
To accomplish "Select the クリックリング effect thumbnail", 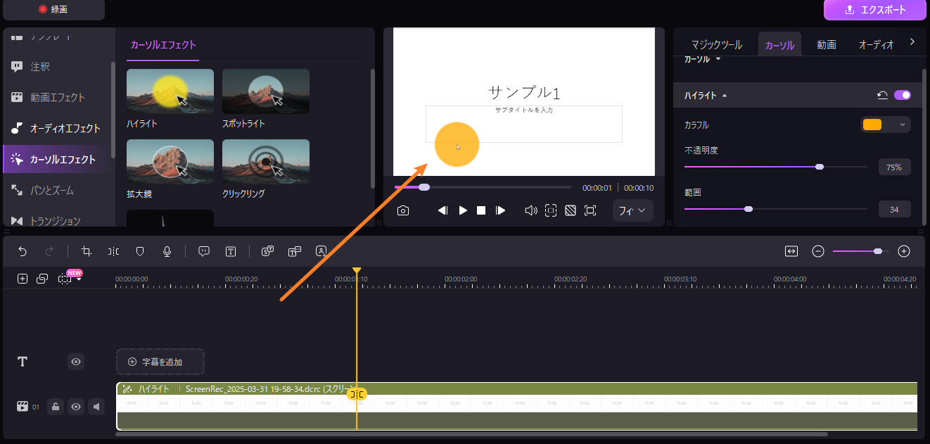I will [266, 162].
